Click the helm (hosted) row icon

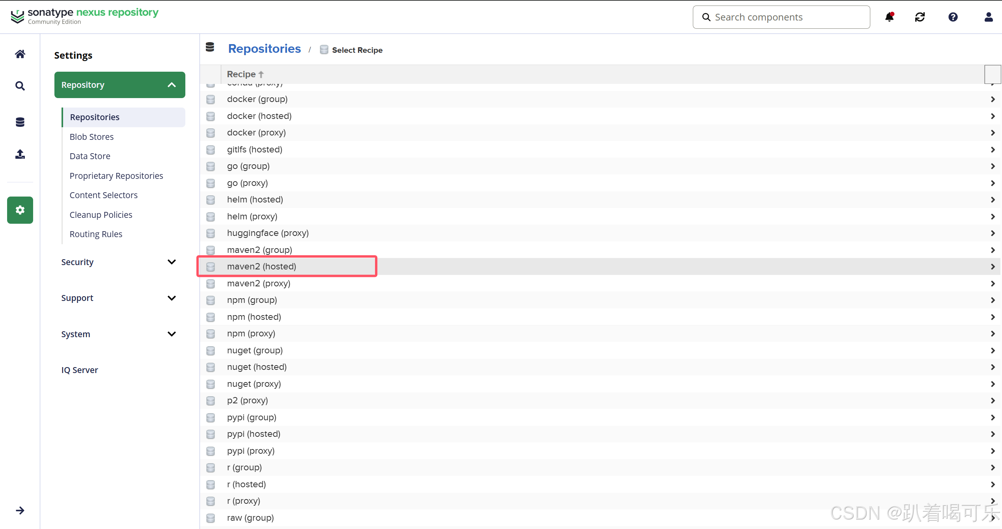click(x=211, y=200)
